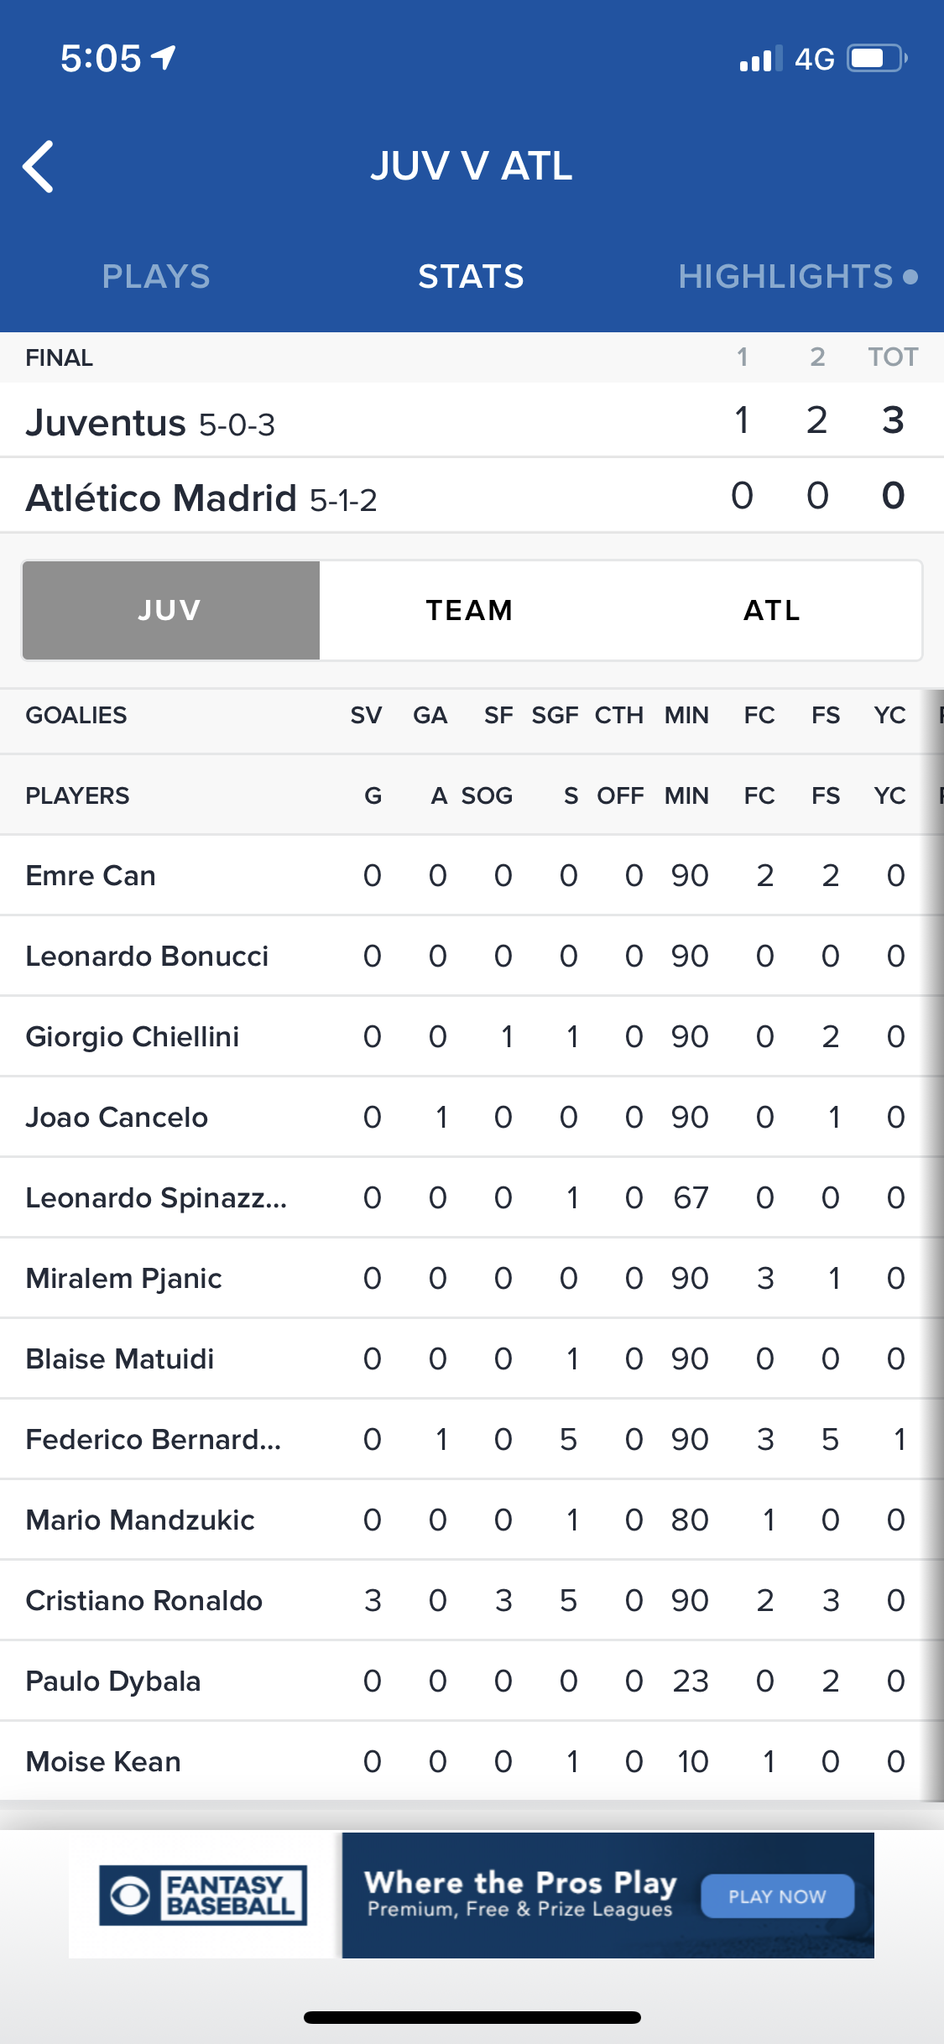Switch to the PLAYS tab
Image resolution: width=944 pixels, height=2044 pixels.
click(x=156, y=277)
